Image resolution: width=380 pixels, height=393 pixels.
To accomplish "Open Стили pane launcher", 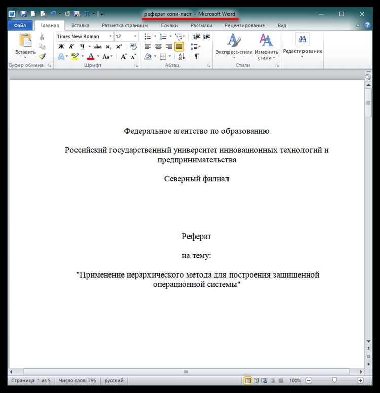I will click(x=277, y=66).
